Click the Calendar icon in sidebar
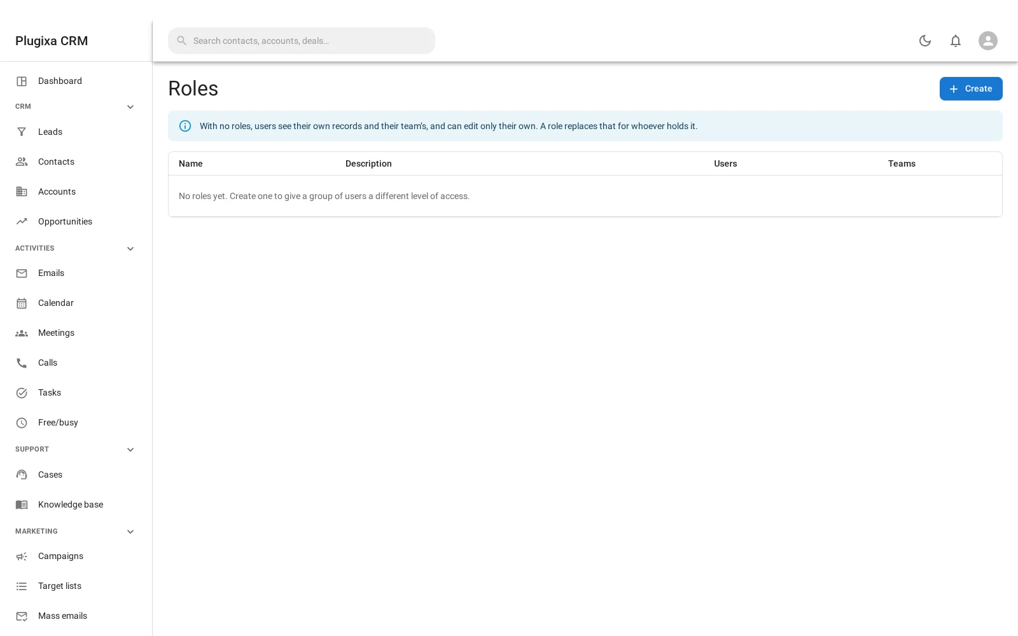 [22, 303]
